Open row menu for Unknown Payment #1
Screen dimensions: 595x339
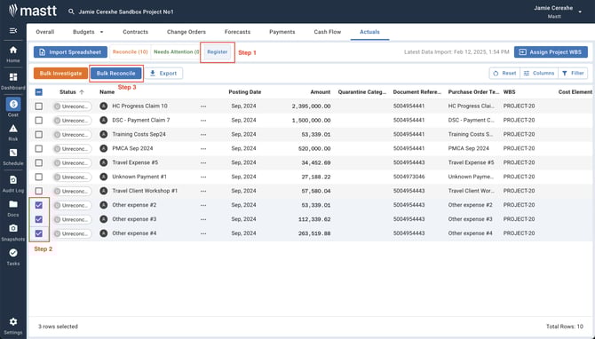(203, 177)
